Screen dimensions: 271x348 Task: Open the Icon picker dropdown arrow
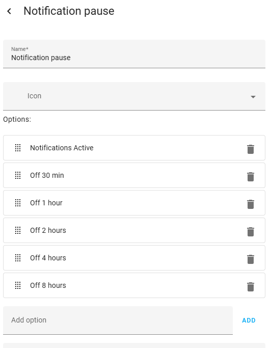tap(253, 97)
